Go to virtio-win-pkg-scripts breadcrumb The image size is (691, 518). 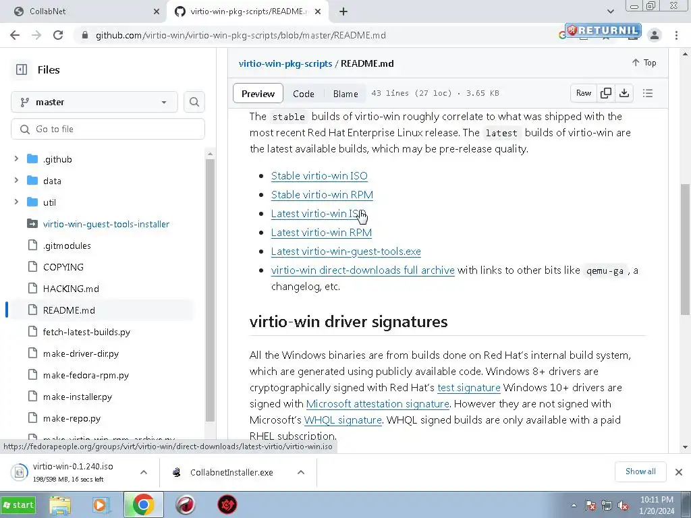pyautogui.click(x=285, y=63)
